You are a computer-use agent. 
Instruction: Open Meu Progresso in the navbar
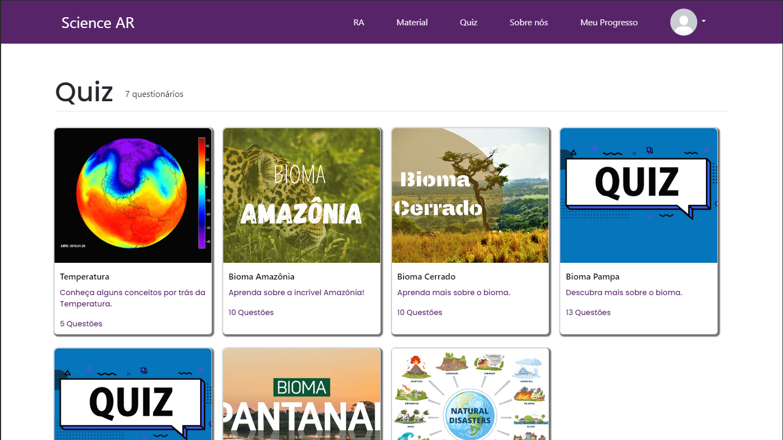point(609,23)
